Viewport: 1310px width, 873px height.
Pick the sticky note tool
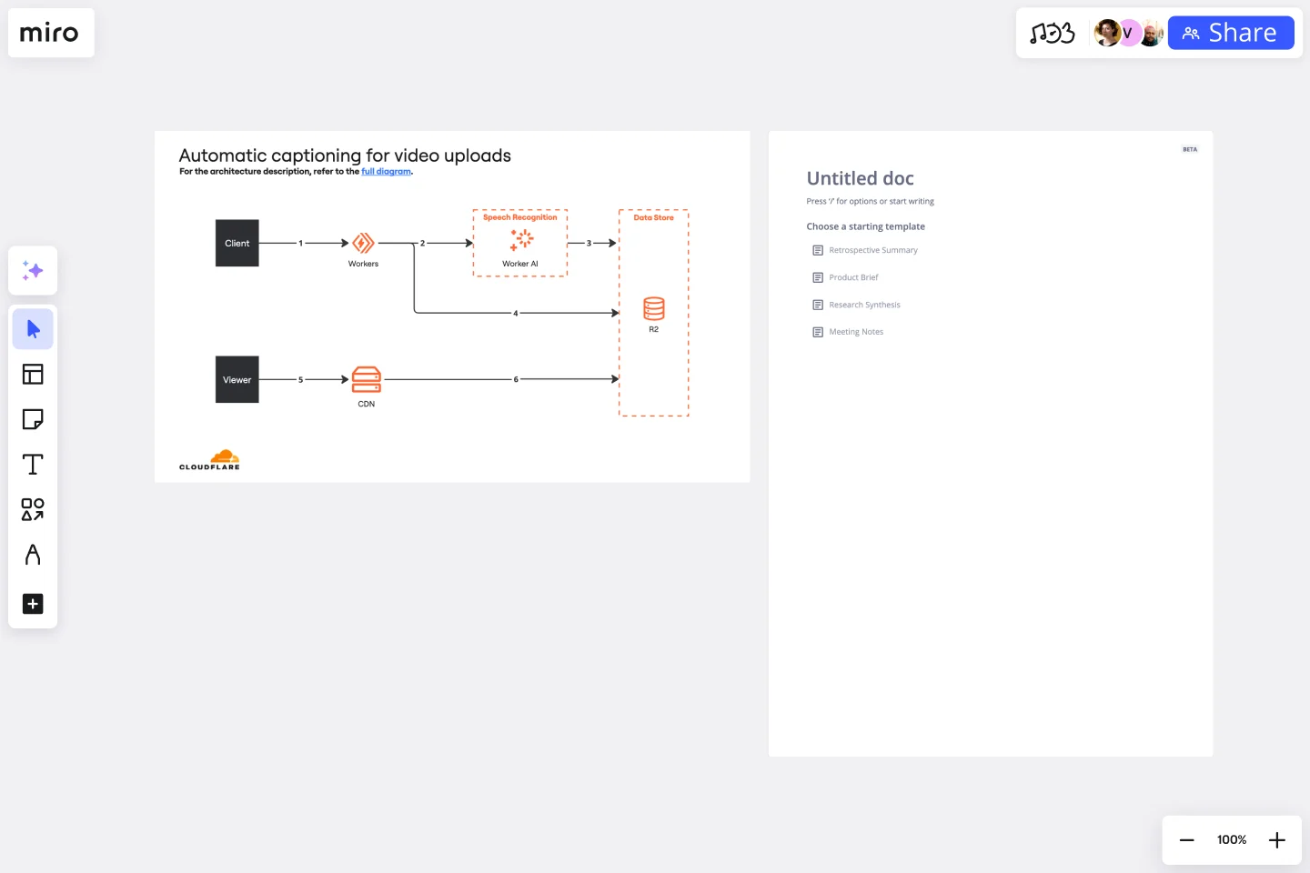click(x=33, y=419)
